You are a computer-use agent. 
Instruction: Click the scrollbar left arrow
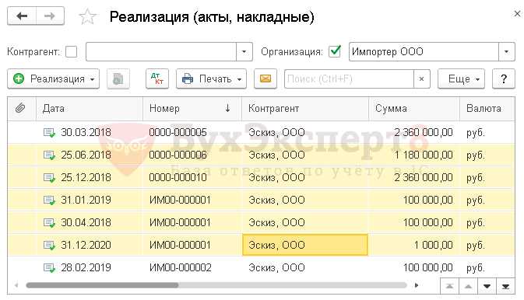point(16,285)
